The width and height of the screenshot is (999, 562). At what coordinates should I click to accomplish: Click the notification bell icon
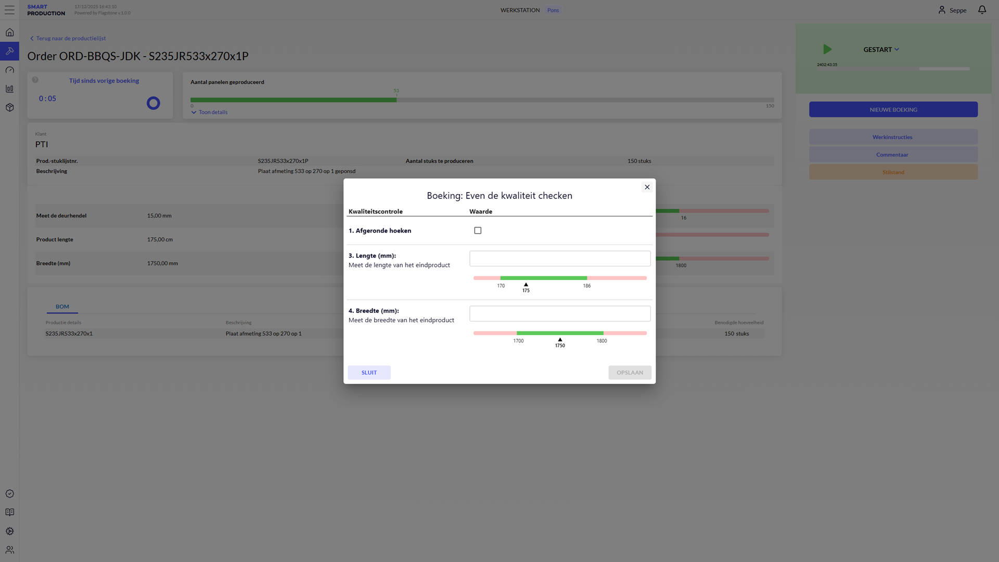pos(982,10)
